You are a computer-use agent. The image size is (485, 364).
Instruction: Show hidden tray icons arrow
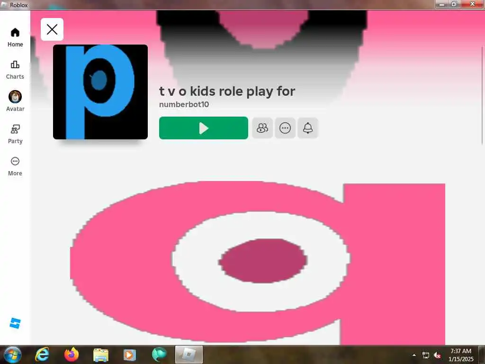click(414, 355)
